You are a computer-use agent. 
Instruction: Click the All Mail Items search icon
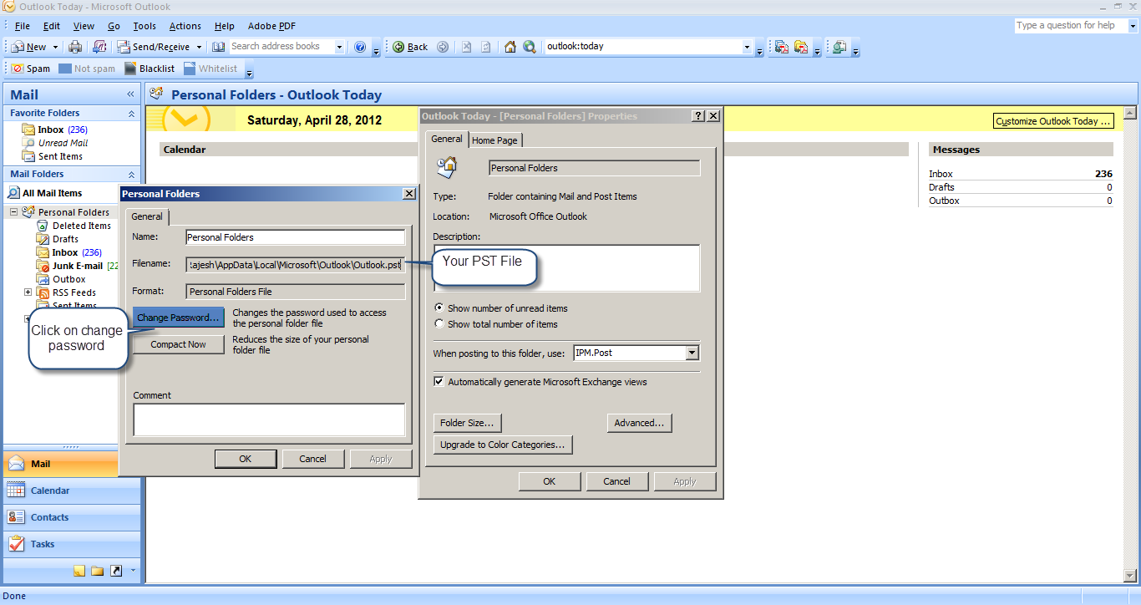coord(13,193)
